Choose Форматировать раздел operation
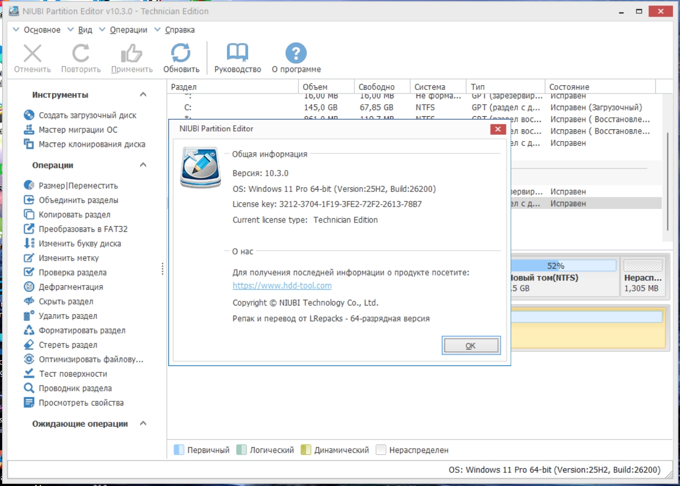Viewport: 680px width, 486px height. pos(75,330)
